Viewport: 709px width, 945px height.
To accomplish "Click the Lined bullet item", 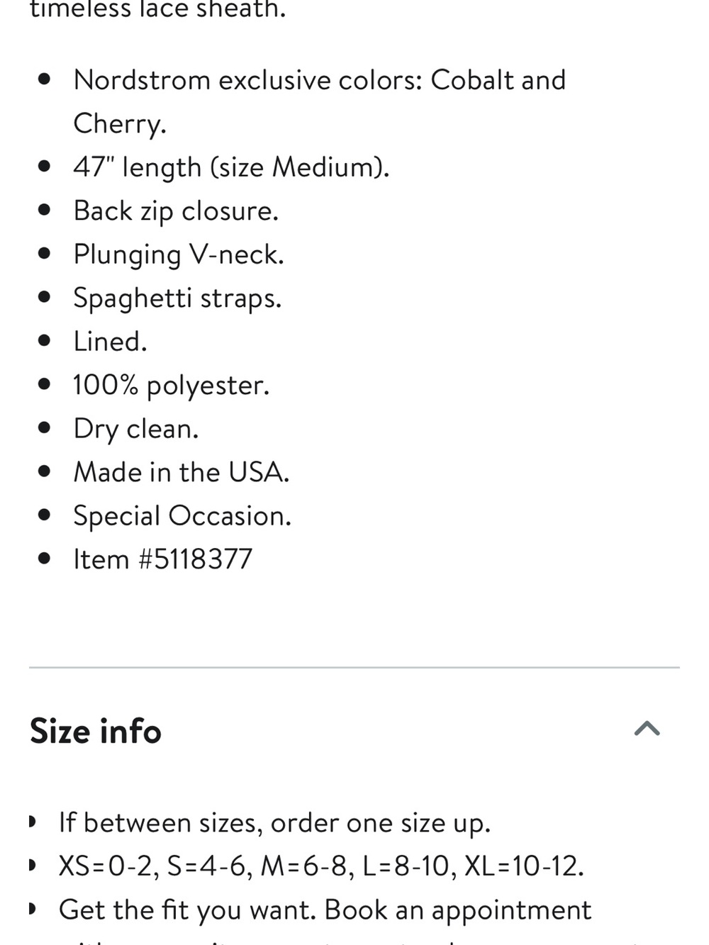I will click(110, 342).
